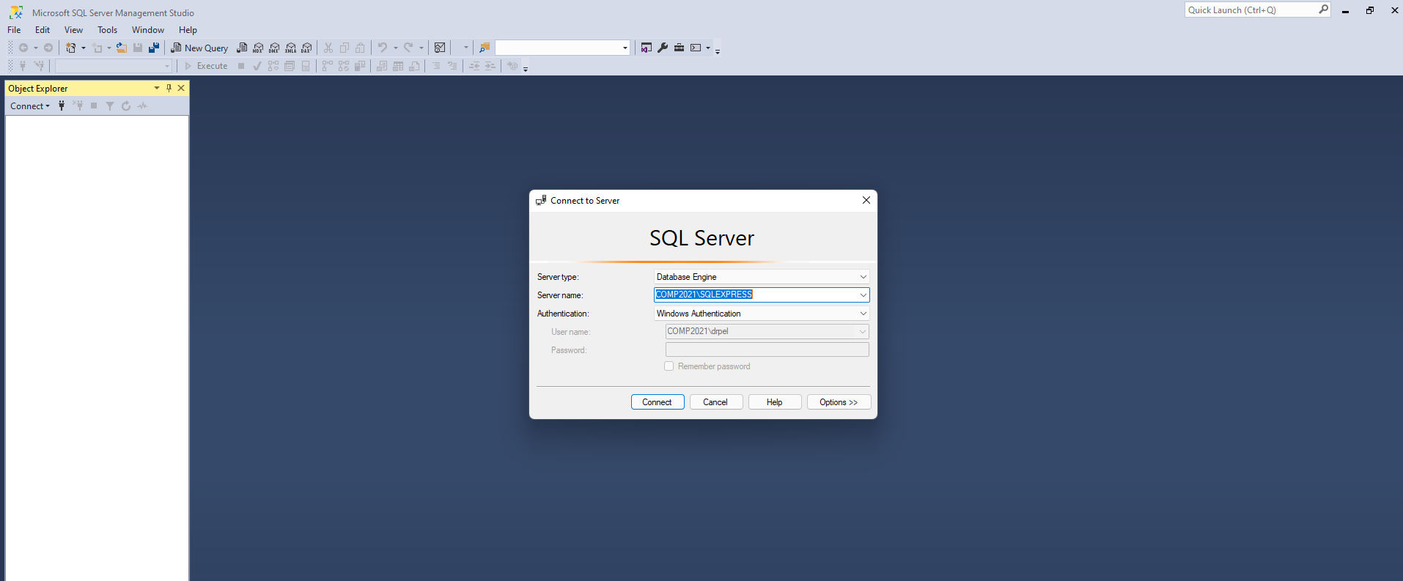Click the Refresh icon in Object Explorer
The width and height of the screenshot is (1403, 581).
click(x=126, y=106)
